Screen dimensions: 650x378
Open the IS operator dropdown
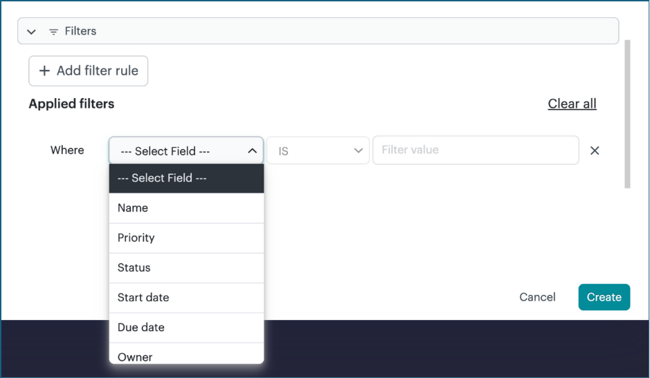pos(318,151)
